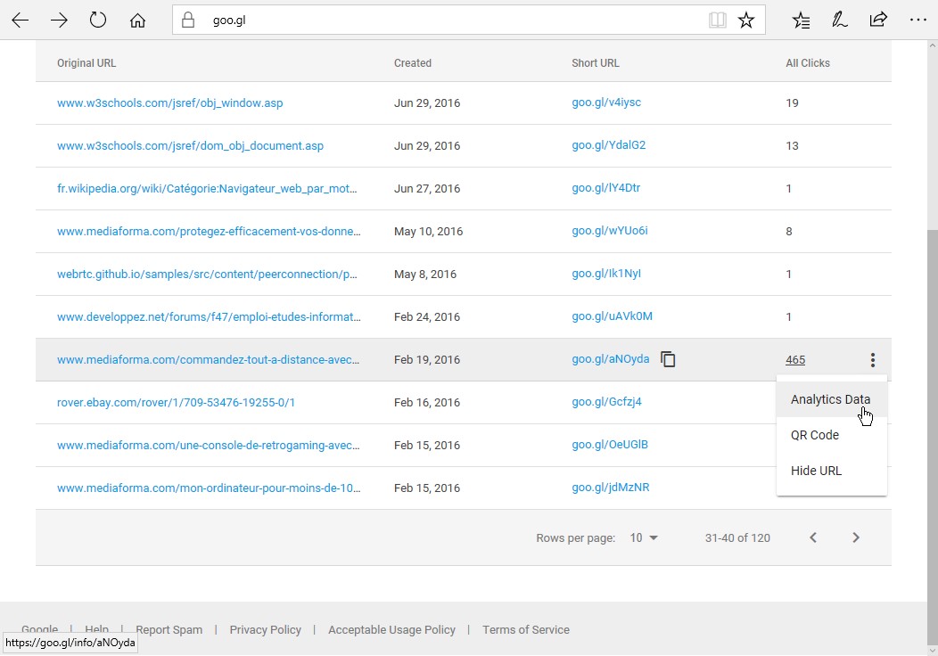Screen dimensions: 938x656
Task: Open reading view book icon
Action: point(717,20)
